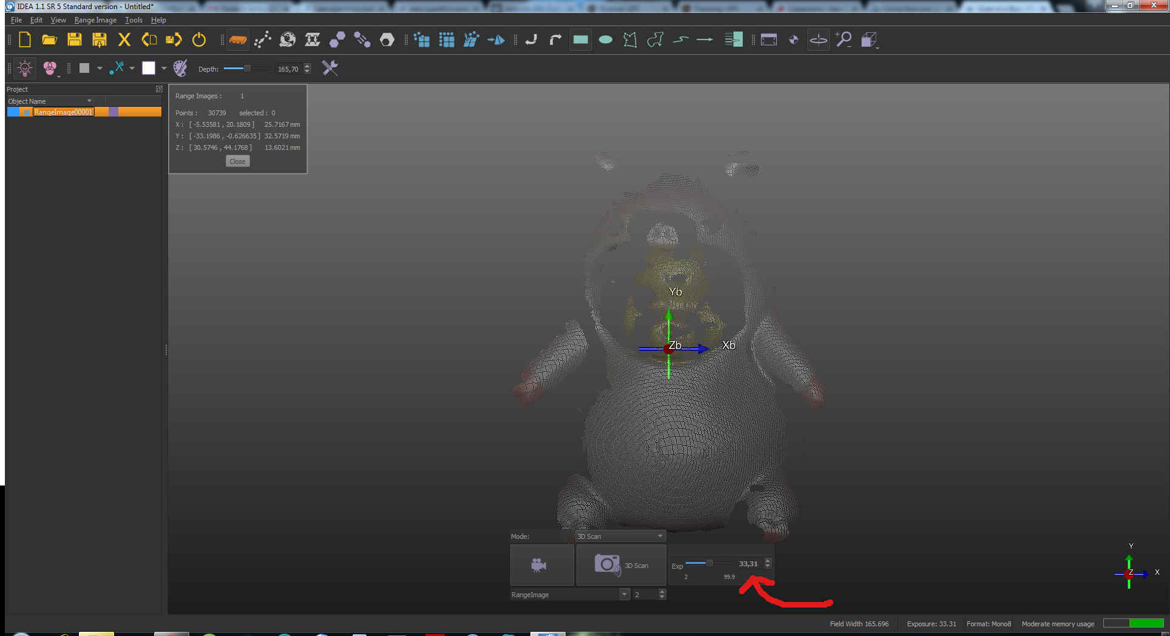Image resolution: width=1170 pixels, height=636 pixels.
Task: Click the paint palette icon
Action: [180, 68]
